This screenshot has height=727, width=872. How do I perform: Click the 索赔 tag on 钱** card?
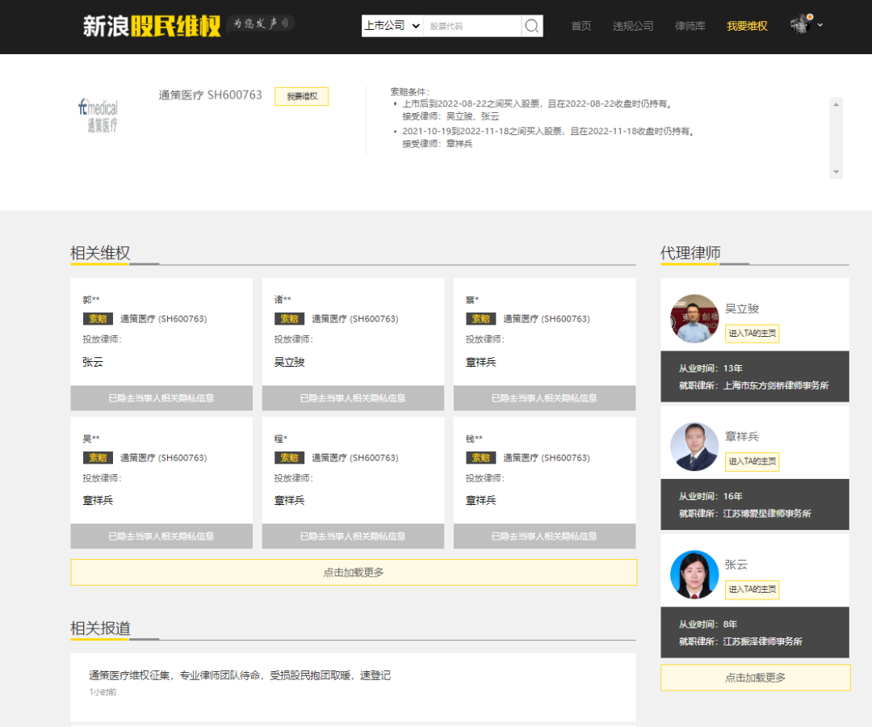tap(480, 458)
